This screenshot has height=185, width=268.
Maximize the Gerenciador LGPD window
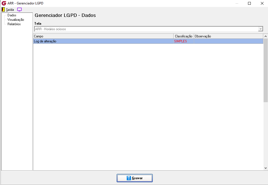coord(249,3)
